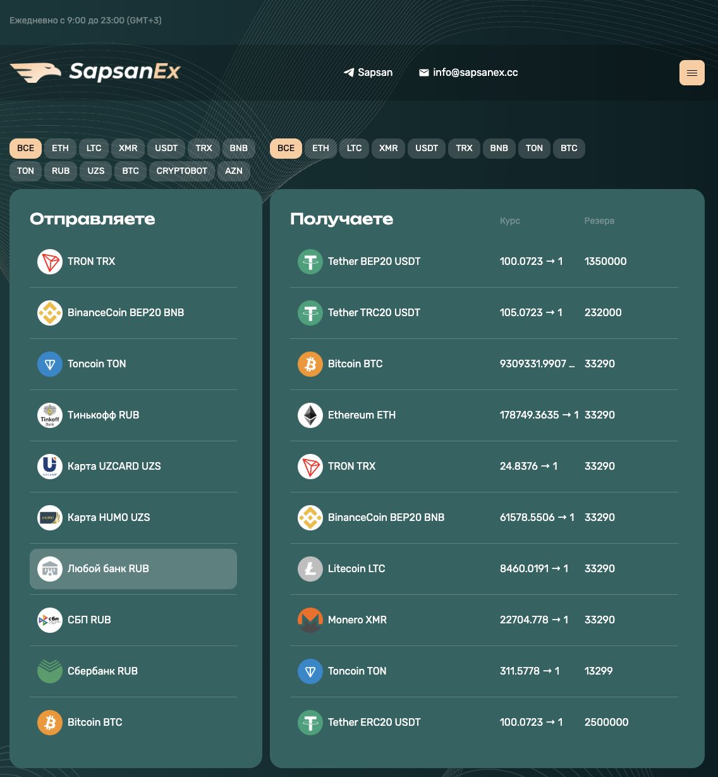The width and height of the screenshot is (718, 777).
Task: Click info@sapsanex.cc email link
Action: [x=468, y=73]
